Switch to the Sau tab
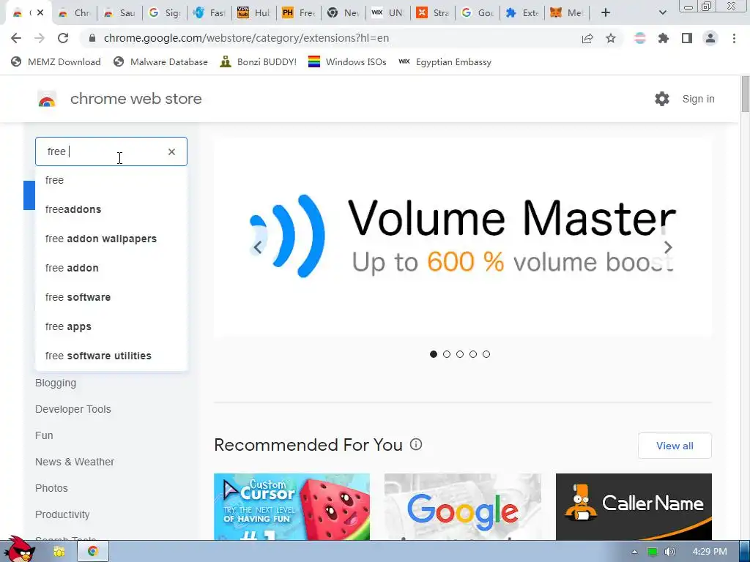750x562 pixels. point(119,13)
